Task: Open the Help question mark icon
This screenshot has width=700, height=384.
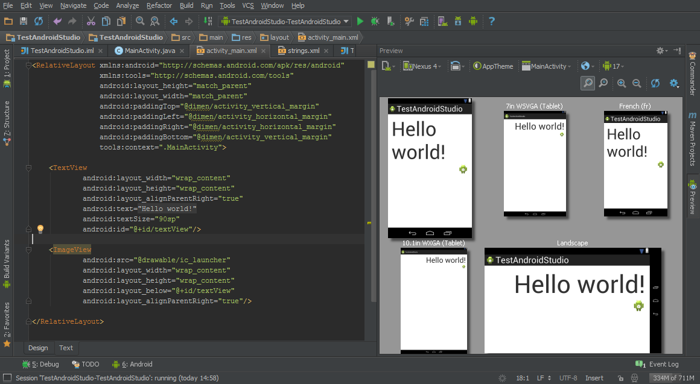Action: click(492, 21)
